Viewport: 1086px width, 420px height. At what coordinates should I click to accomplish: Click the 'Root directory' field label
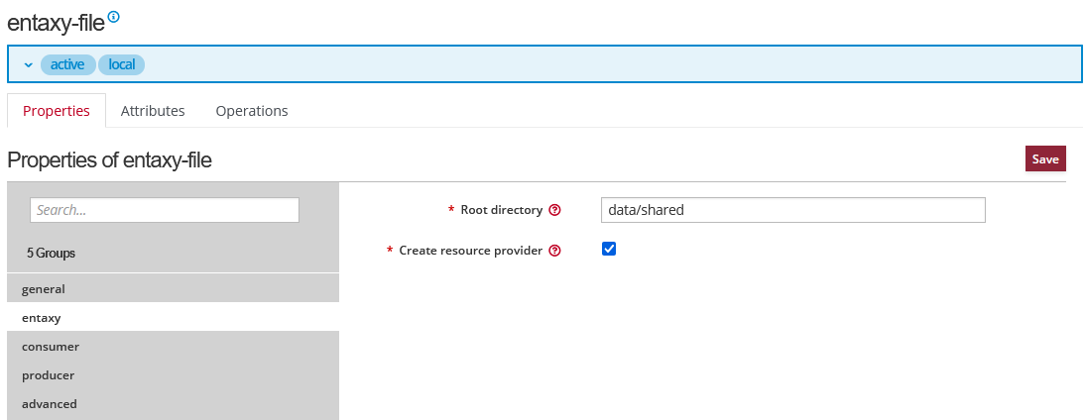[x=501, y=210]
